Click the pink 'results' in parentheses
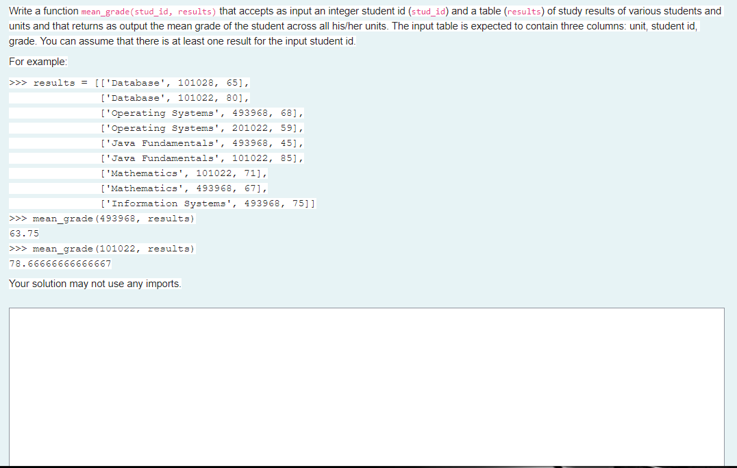737x468 pixels. coord(524,12)
